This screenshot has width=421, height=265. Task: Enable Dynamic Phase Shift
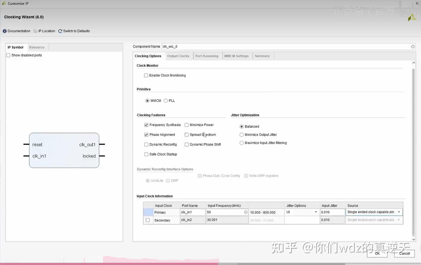point(187,144)
